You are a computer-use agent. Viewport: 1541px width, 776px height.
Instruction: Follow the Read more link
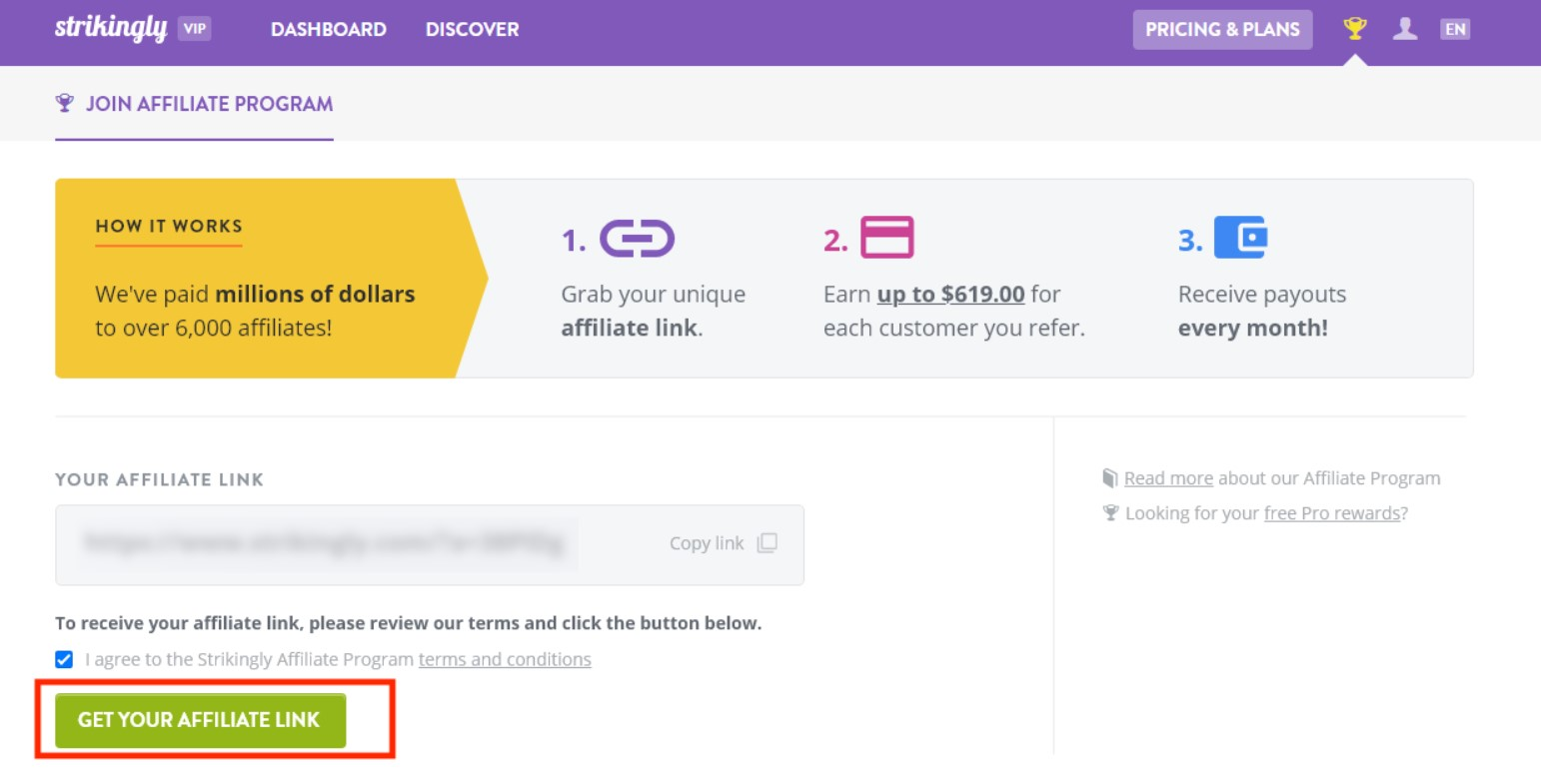coord(1168,478)
